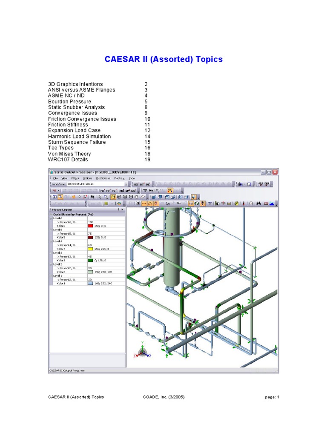
Task: Pin the Hoops Legend panel
Action: pos(118,209)
